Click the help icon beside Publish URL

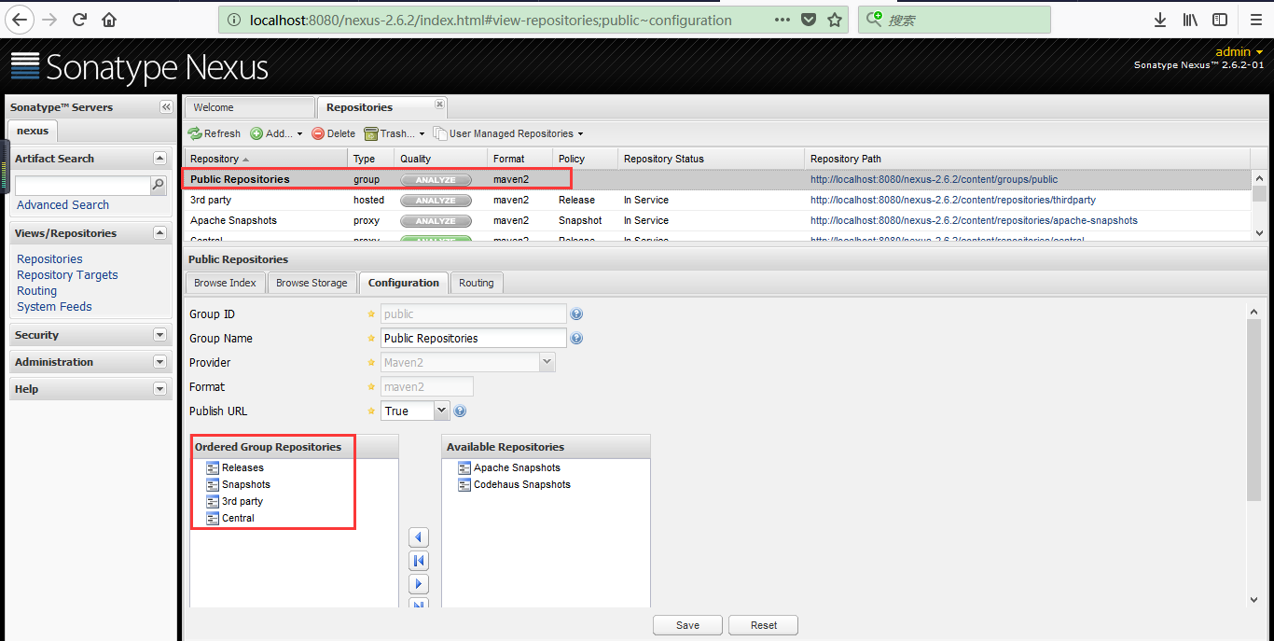459,411
